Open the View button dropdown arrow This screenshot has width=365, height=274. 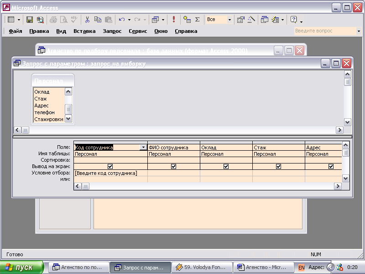pyautogui.click(x=19, y=20)
